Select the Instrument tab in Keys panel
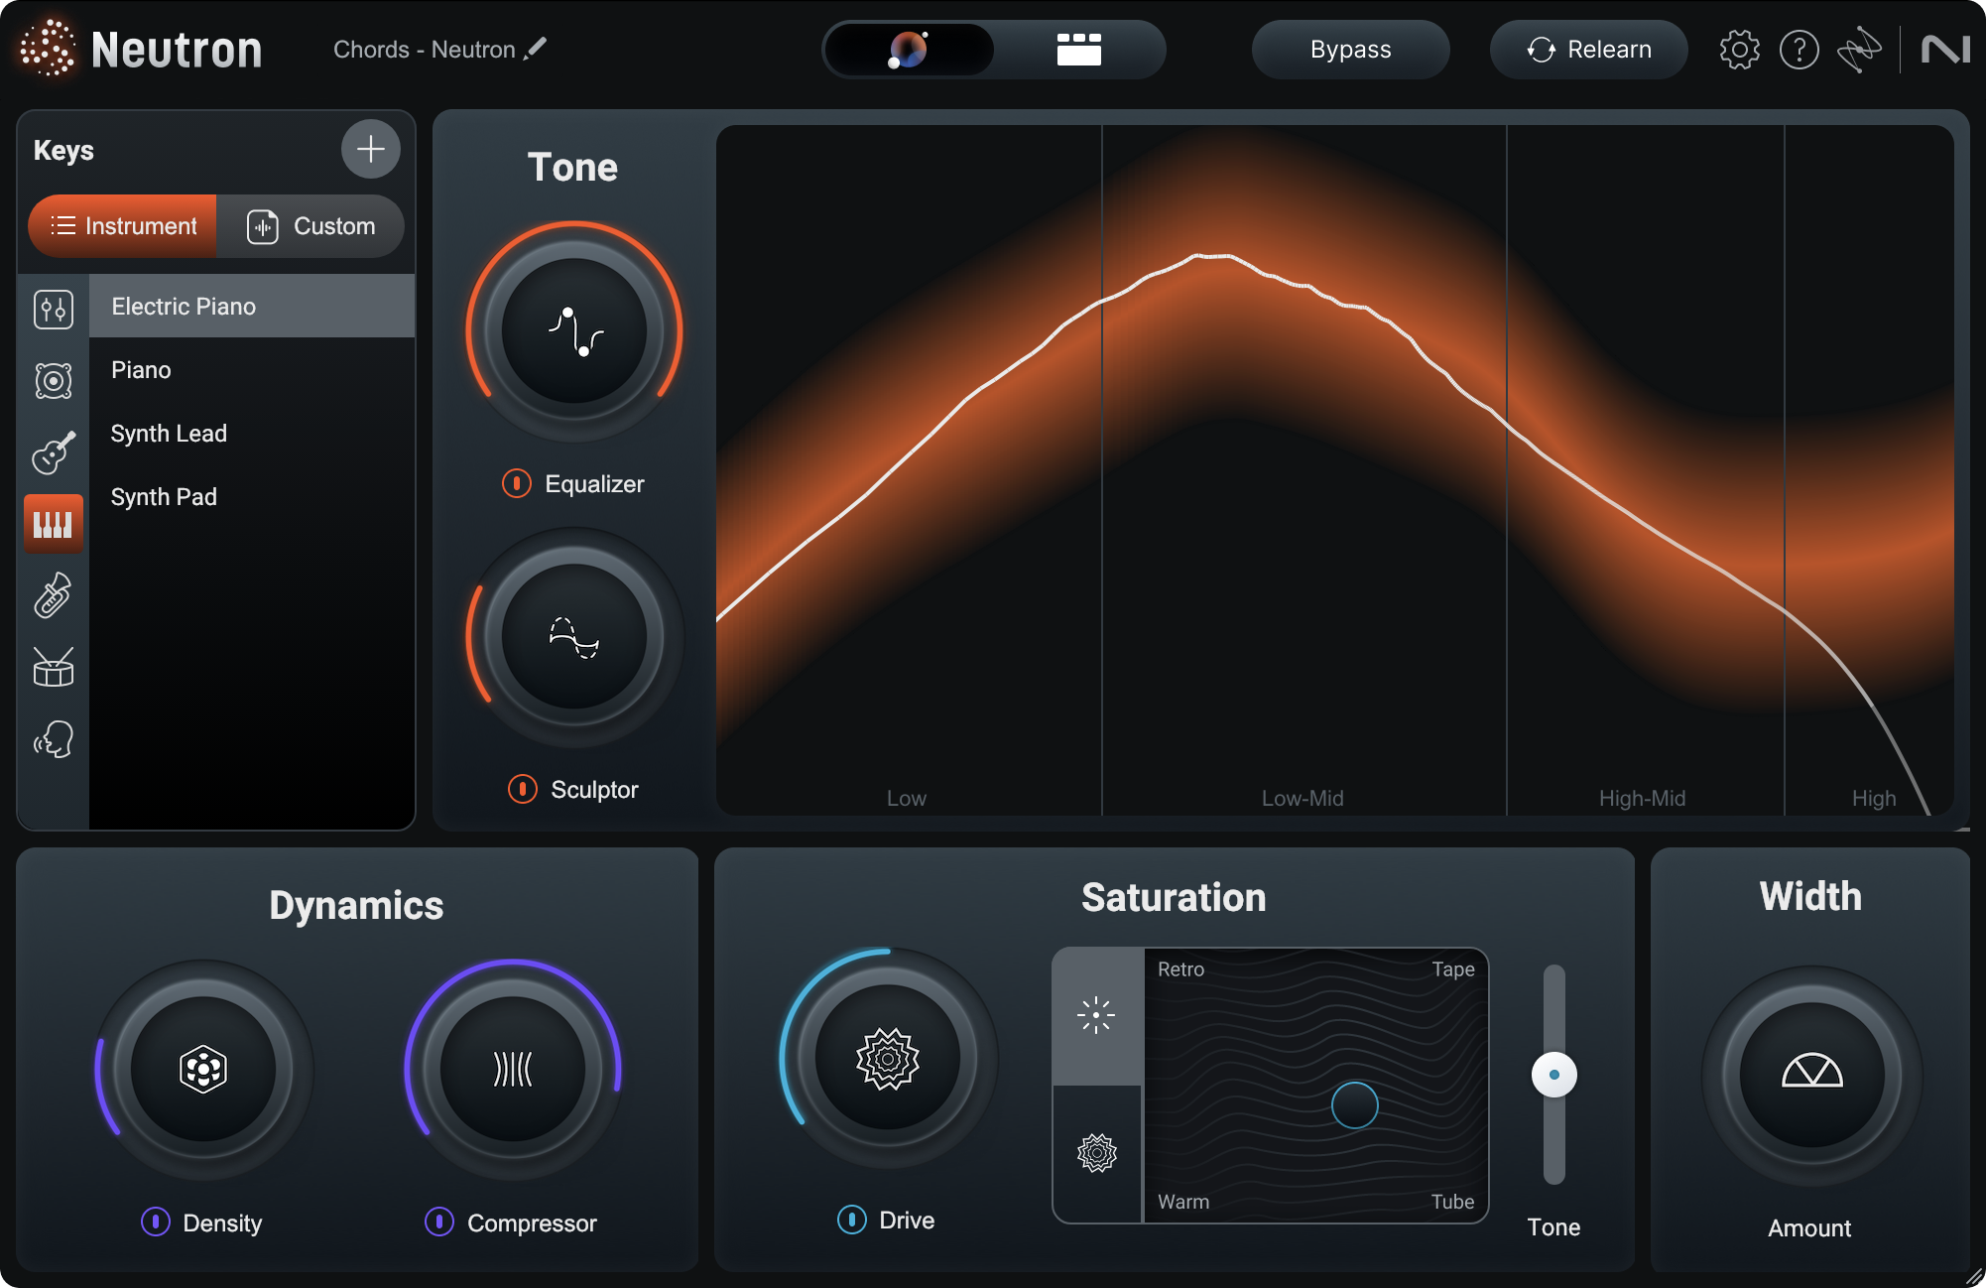1986x1288 pixels. point(123,226)
